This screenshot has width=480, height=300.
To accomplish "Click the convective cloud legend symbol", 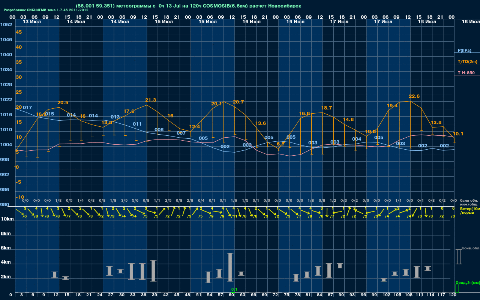I will (458, 256).
